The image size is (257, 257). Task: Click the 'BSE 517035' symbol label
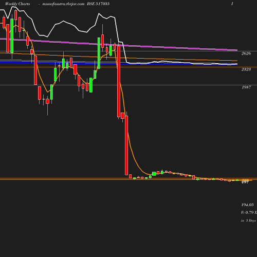coord(98,4)
